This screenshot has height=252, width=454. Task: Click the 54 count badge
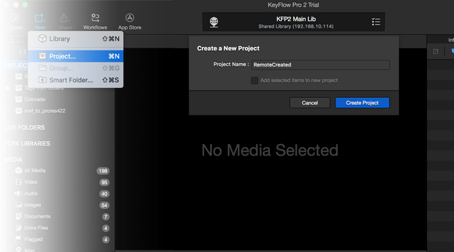coord(104,206)
